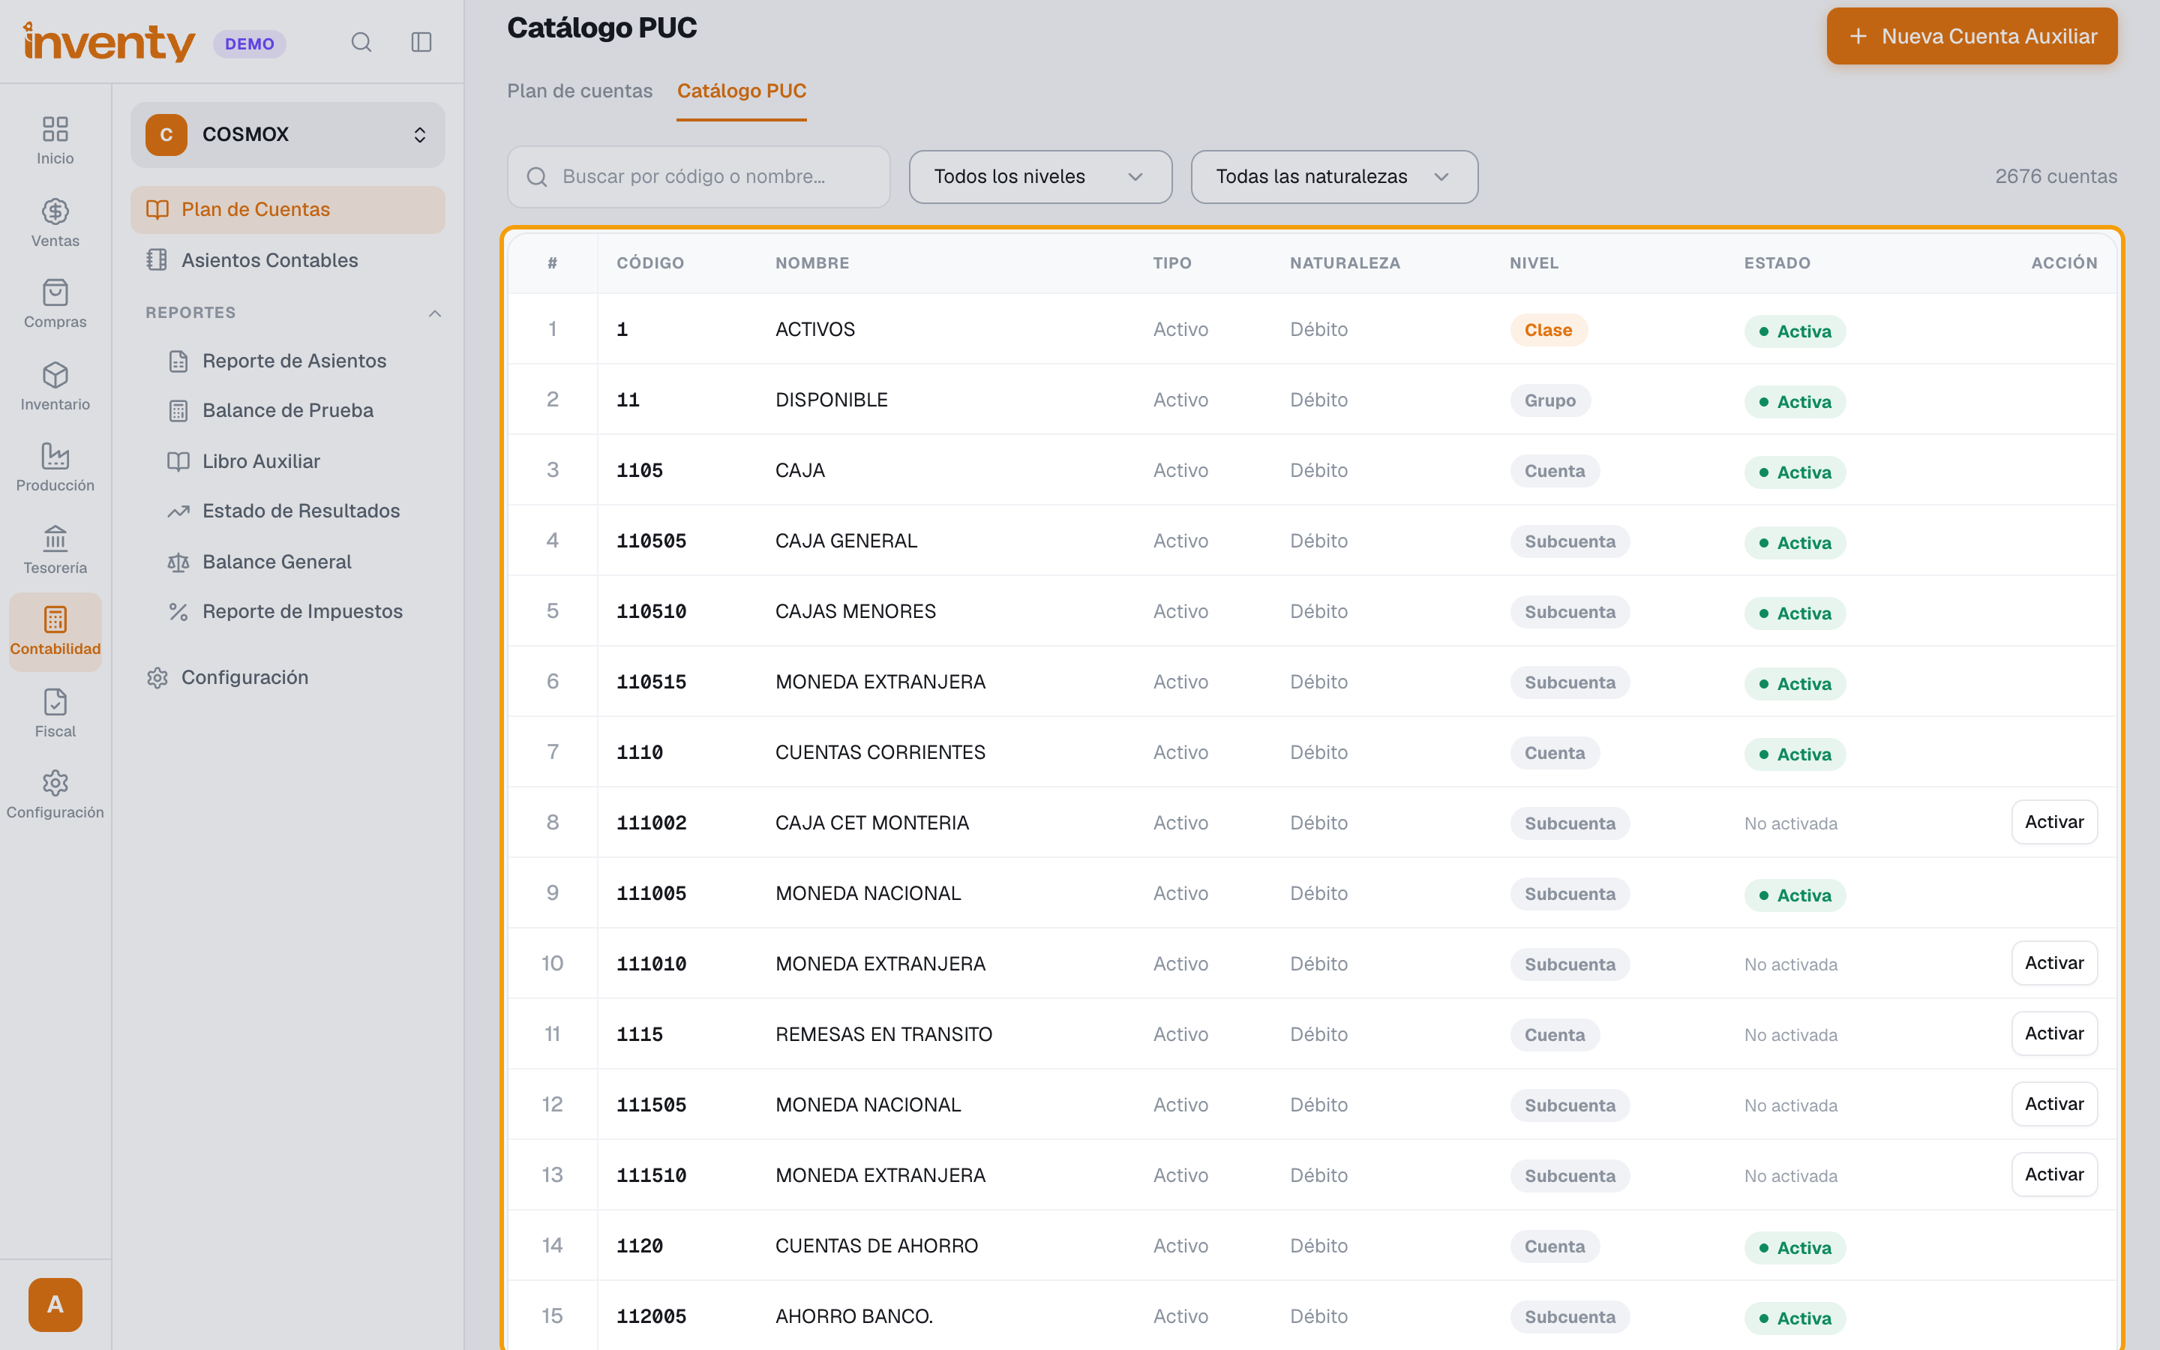Click code 112005 AHORRO BANCO row
Image resolution: width=2160 pixels, height=1350 pixels.
(x=651, y=1317)
